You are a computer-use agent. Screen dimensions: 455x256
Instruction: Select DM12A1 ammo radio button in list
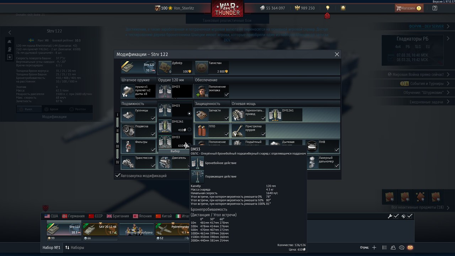(x=189, y=129)
